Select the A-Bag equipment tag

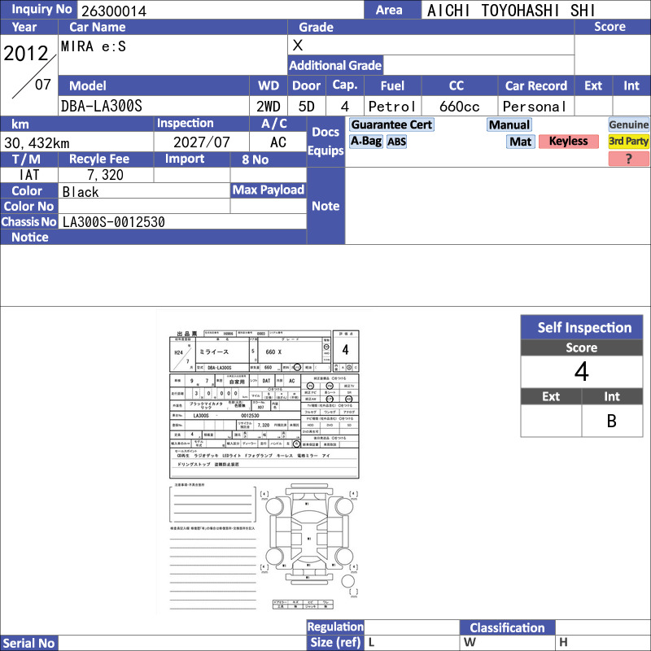(365, 141)
